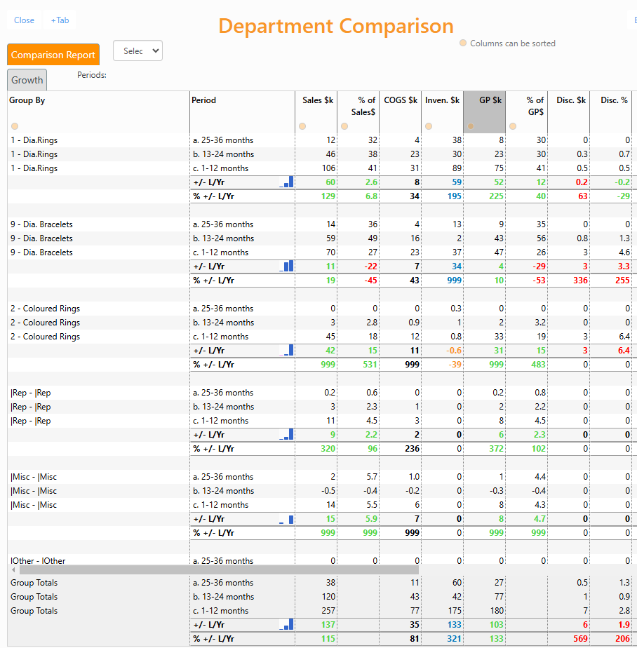The height and width of the screenshot is (648, 637).
Task: Open the |Misc group bar chart icon
Action: [286, 519]
